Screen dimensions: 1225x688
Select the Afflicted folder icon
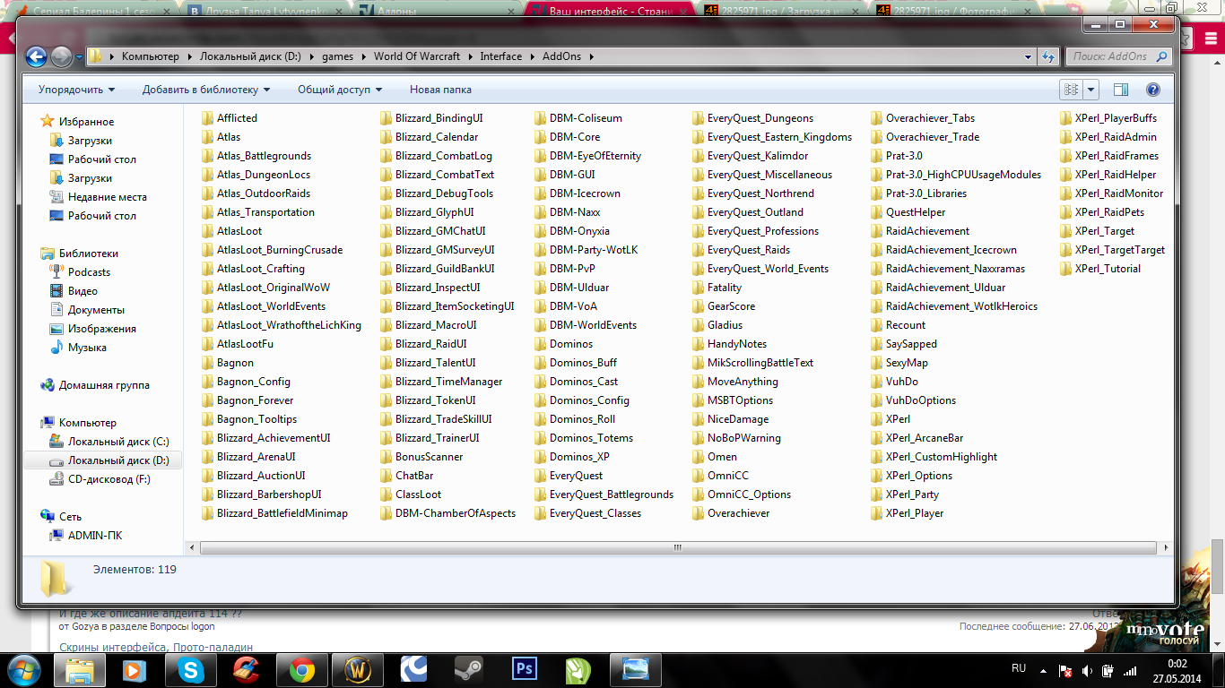tap(209, 118)
